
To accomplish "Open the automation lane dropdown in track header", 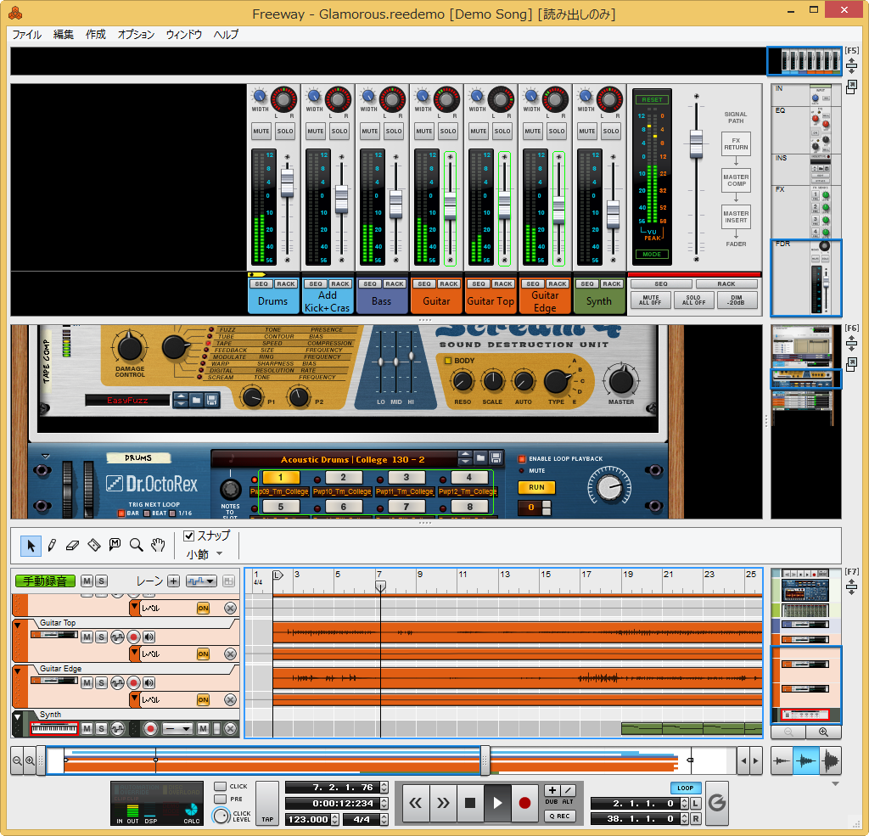I will (201, 581).
